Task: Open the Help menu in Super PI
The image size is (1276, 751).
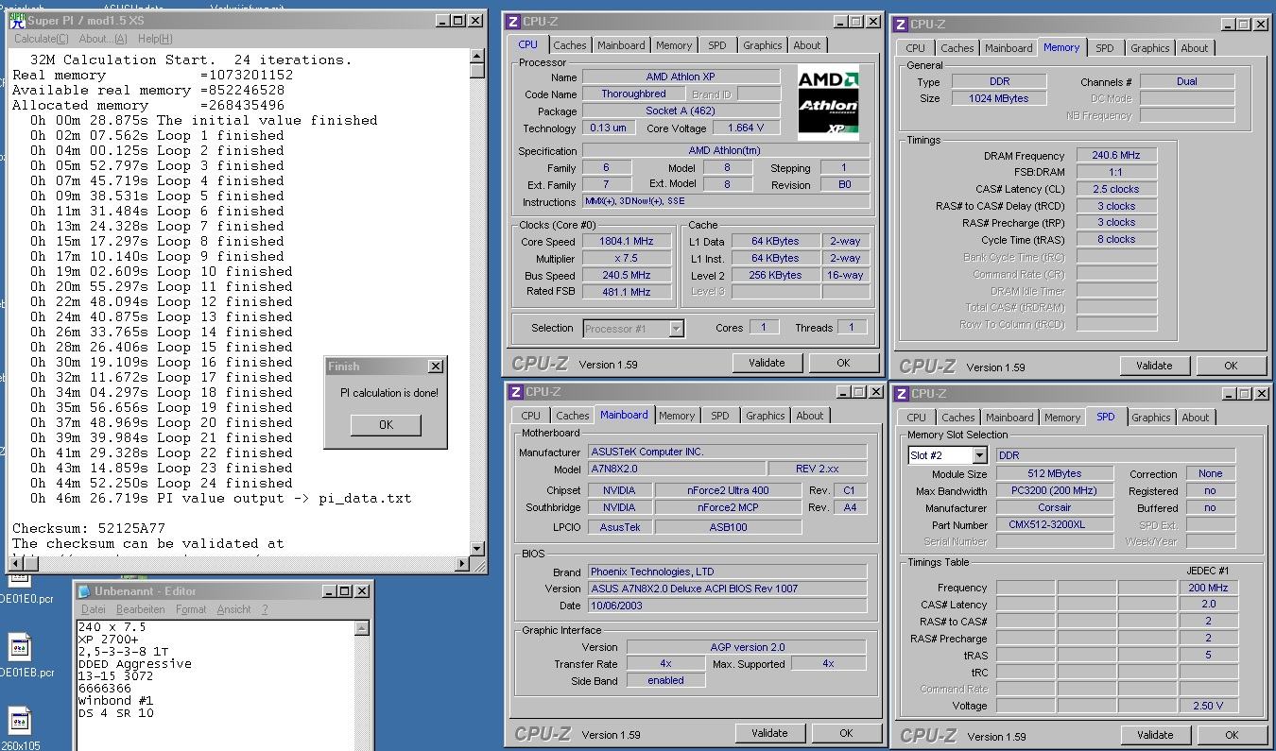Action: [x=155, y=39]
